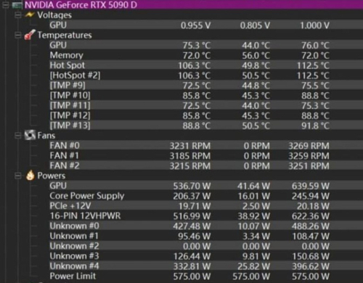Collapse the Fans section
Screen dimensions: 363x283
pyautogui.click(x=18, y=136)
